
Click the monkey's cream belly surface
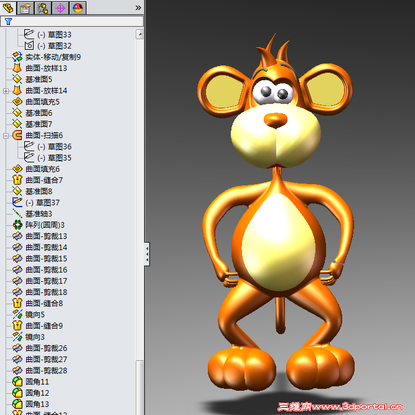click(x=278, y=242)
